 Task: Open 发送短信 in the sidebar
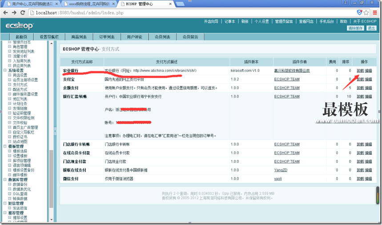[x=20, y=208]
